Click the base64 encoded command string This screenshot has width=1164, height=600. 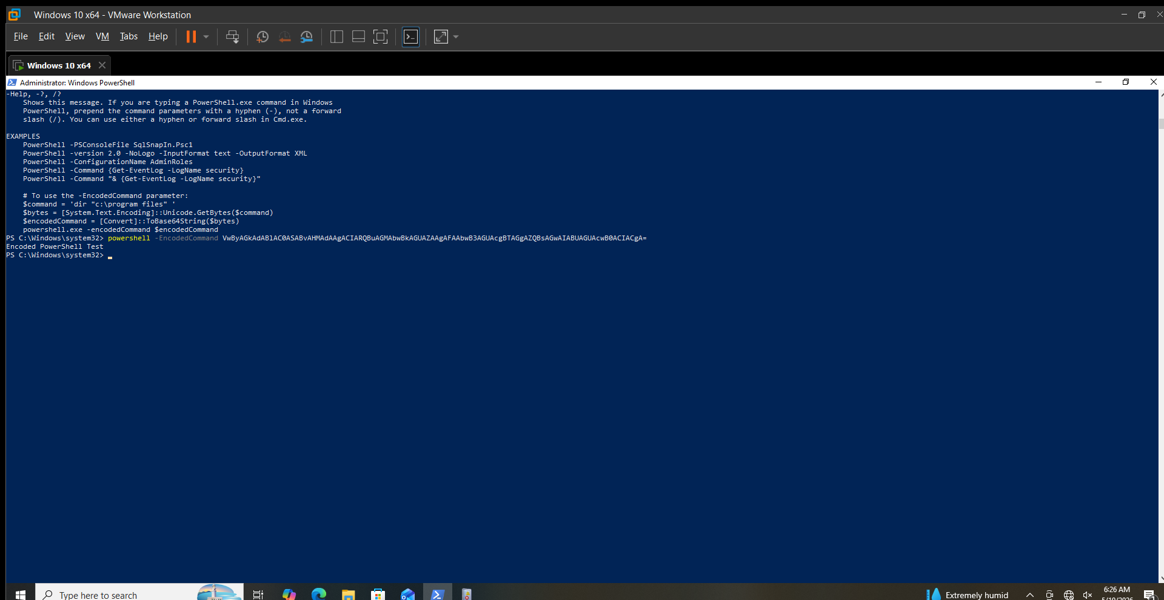[434, 239]
